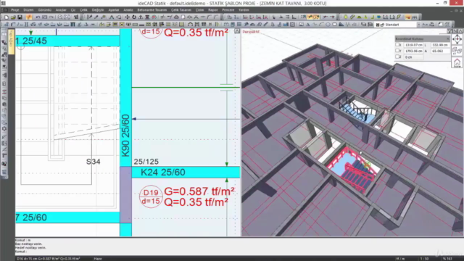Screen dimensions: 464x261
Task: Tick the Z checkbox in Koordinat Kutusu
Action: (398, 57)
